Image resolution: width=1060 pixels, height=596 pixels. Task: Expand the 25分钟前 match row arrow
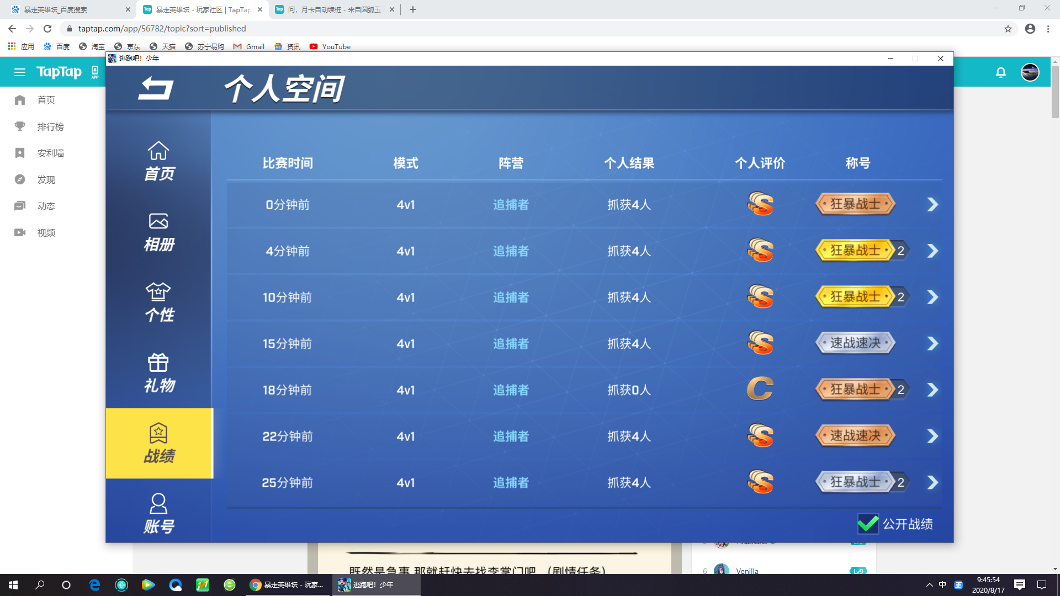[932, 483]
